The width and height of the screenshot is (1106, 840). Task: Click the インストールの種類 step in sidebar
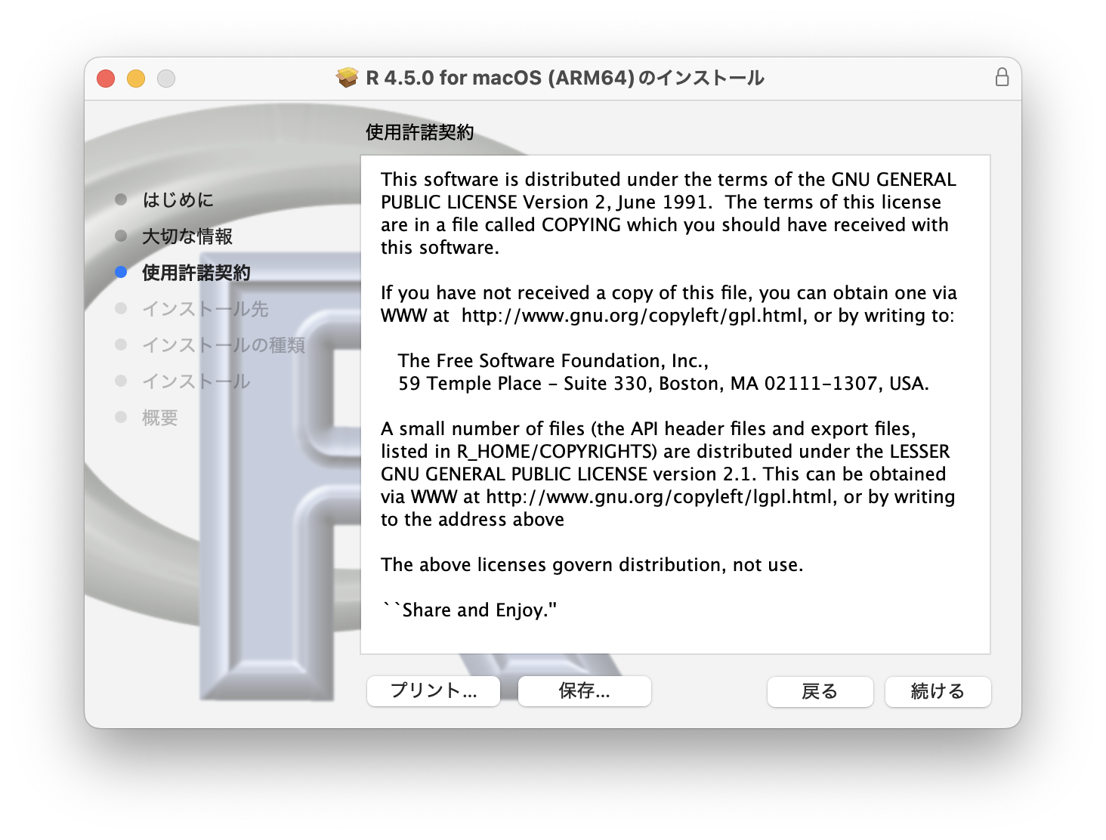[x=224, y=345]
